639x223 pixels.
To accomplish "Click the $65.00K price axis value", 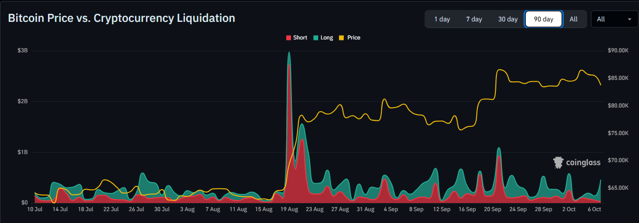I will coord(618,188).
